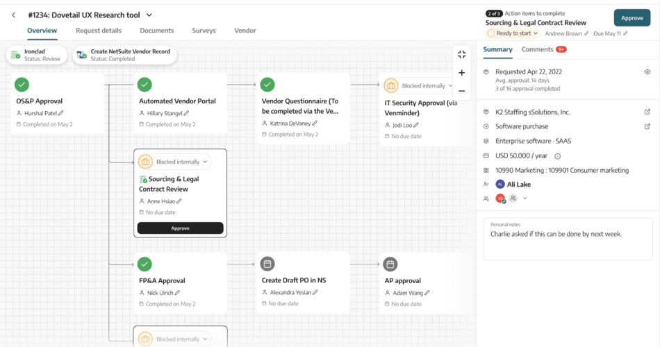Click the back arrow beside request title
Viewport: 660px width, 347px height.
pos(13,15)
